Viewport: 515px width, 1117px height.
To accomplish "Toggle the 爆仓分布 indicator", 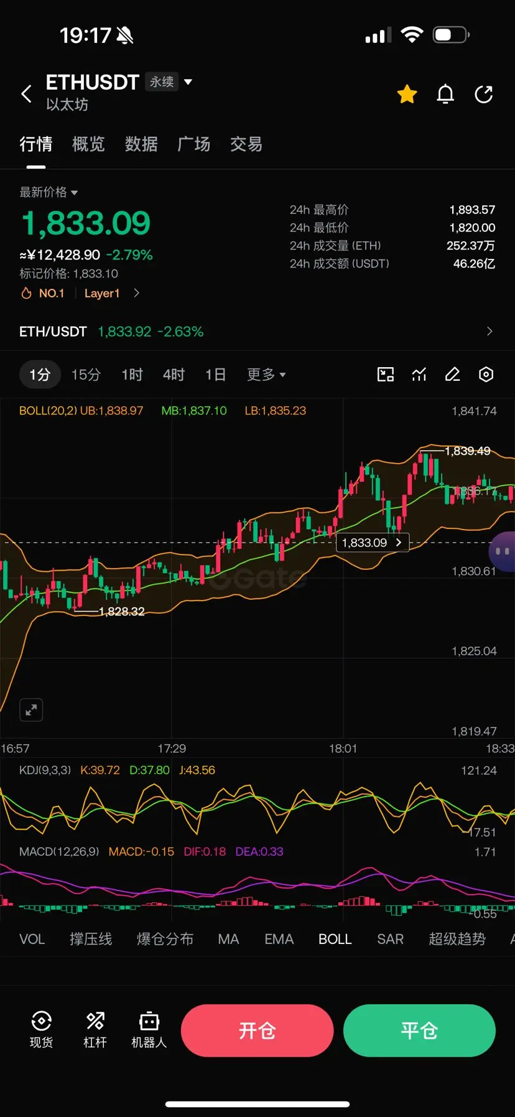I will 165,939.
